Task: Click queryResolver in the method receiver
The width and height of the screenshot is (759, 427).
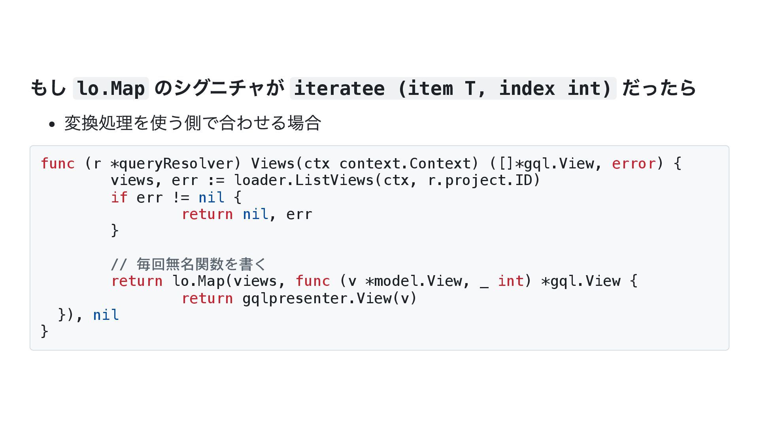Action: click(x=176, y=163)
